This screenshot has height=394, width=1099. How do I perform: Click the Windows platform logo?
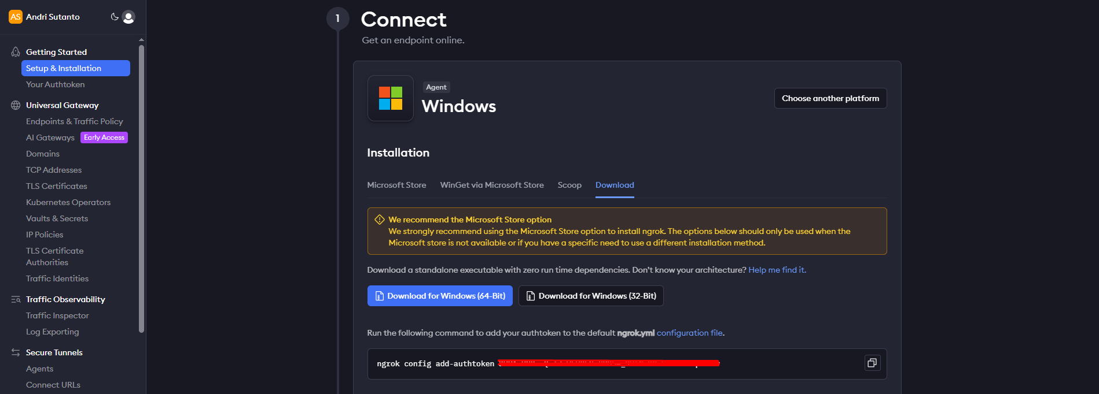[x=391, y=98]
